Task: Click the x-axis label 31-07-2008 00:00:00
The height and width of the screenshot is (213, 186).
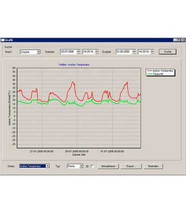Action: click(x=112, y=152)
